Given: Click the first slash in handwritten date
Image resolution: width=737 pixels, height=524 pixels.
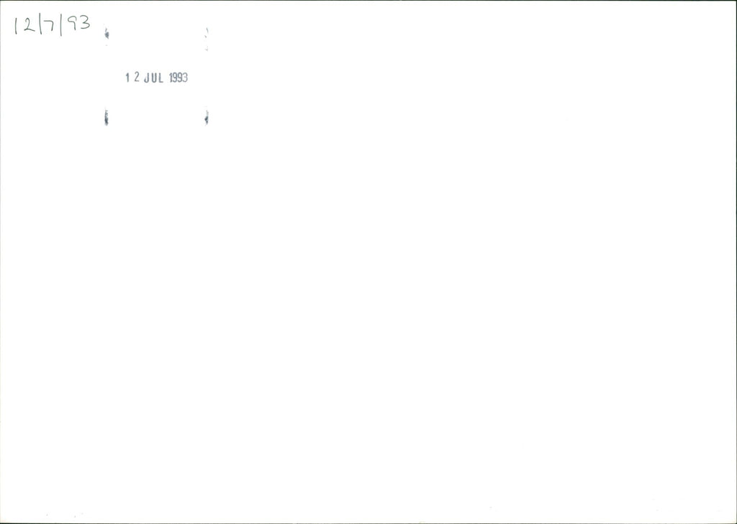Looking at the screenshot, I should pyautogui.click(x=40, y=25).
